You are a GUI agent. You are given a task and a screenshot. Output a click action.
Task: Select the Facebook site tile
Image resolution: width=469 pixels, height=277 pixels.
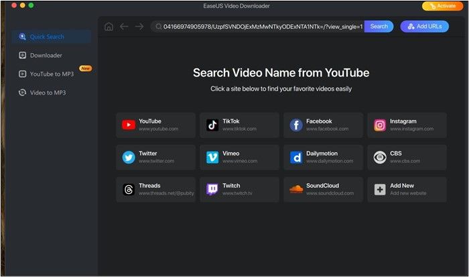point(323,125)
